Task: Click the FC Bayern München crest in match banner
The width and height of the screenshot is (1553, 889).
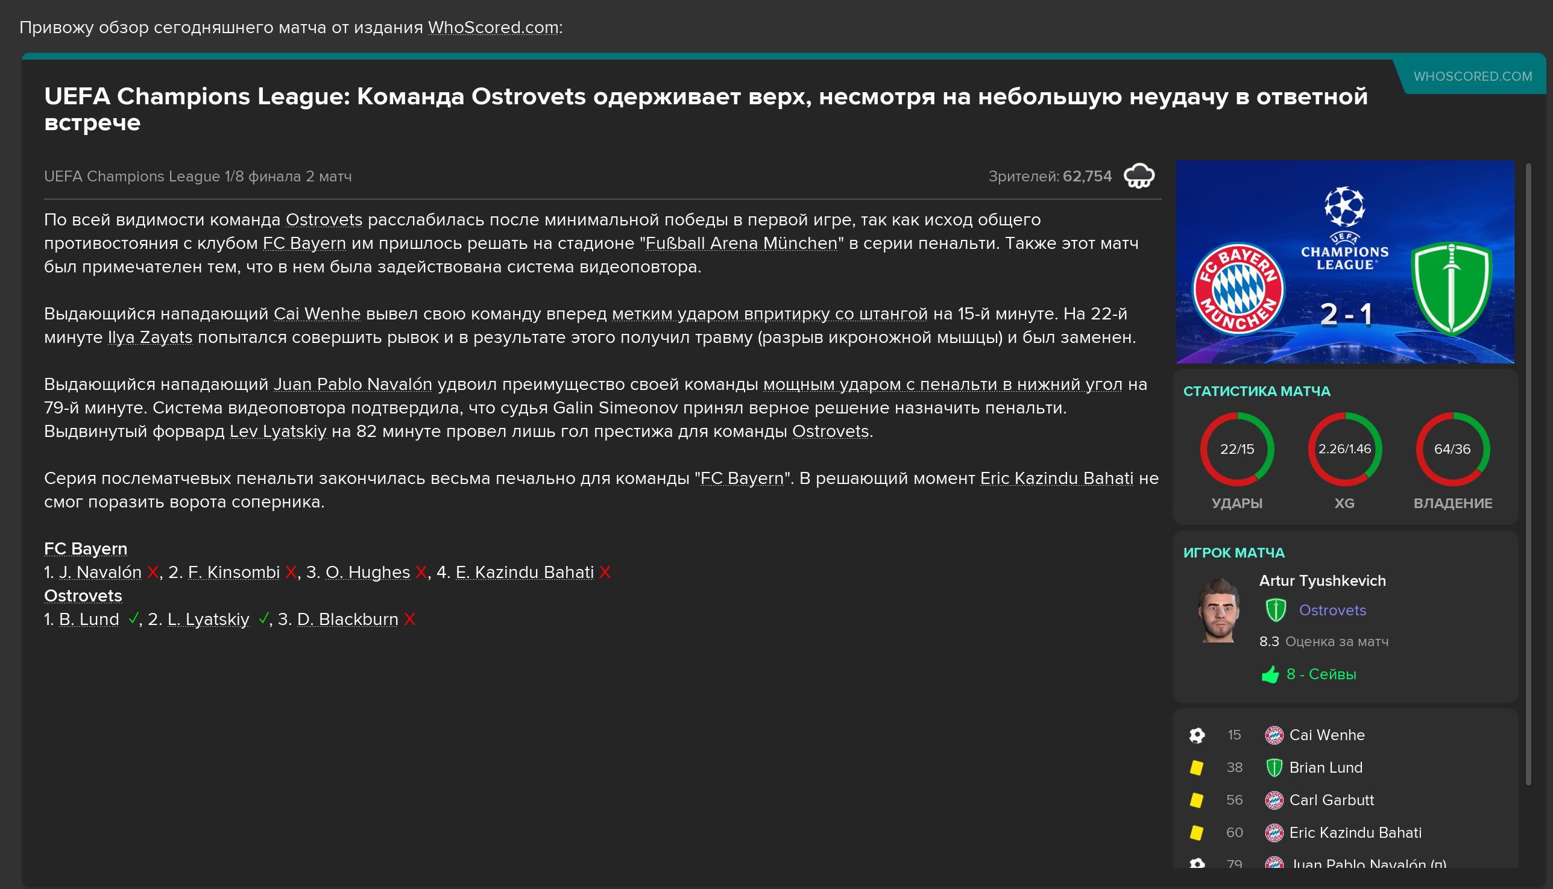Action: [x=1238, y=288]
